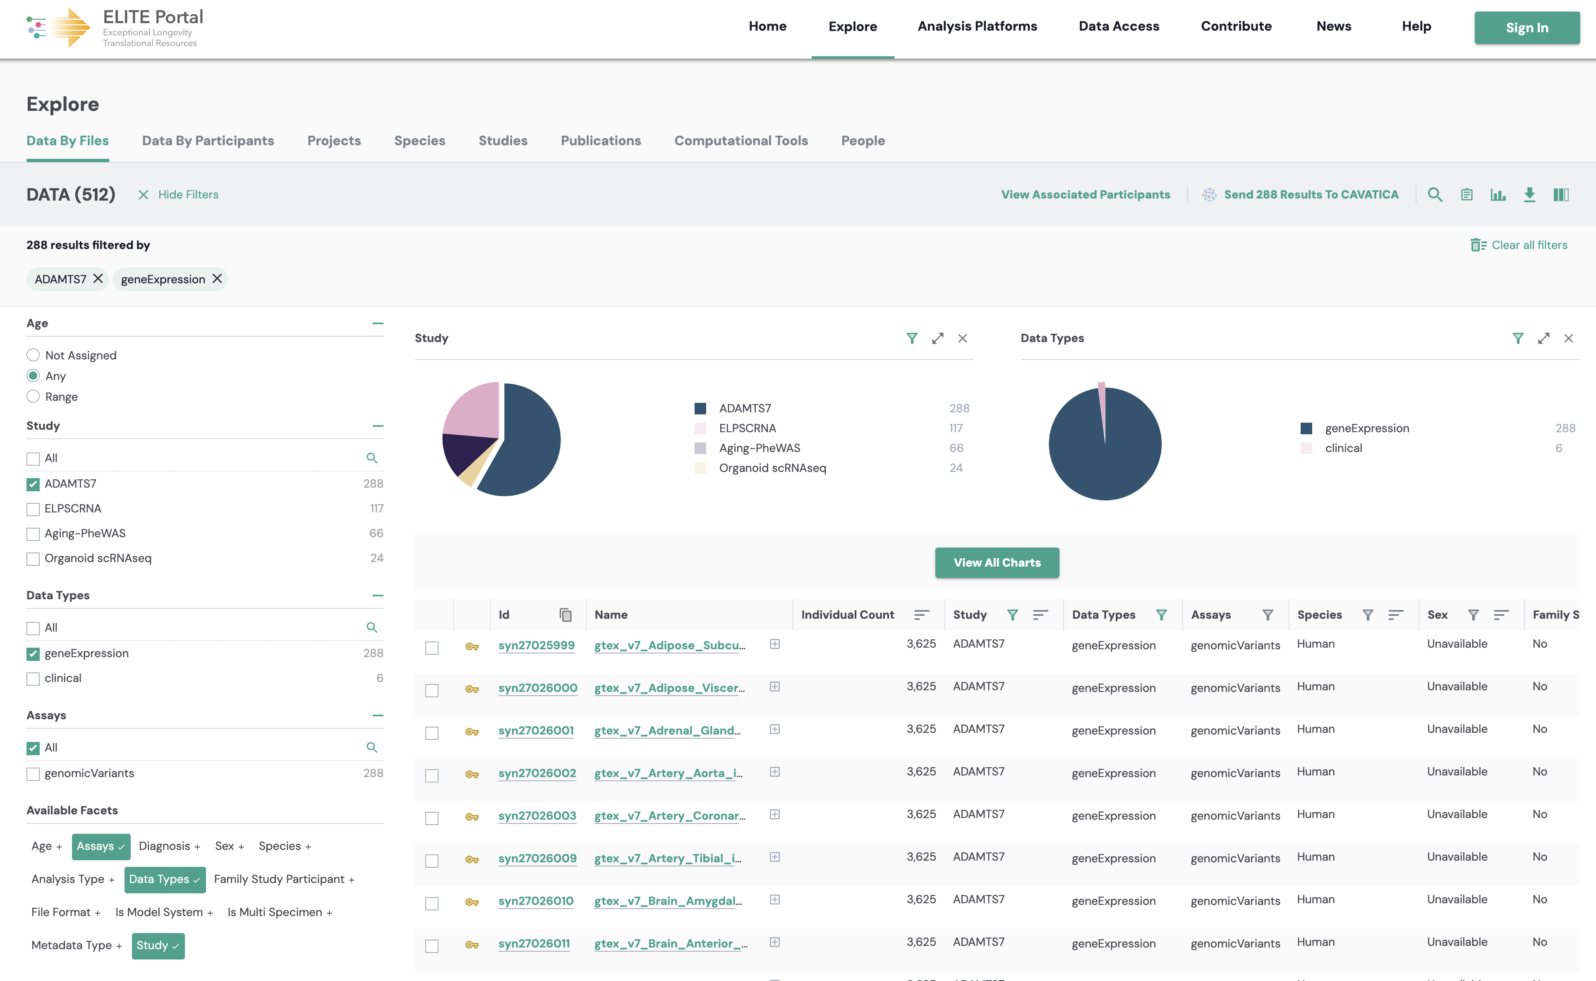Open Data Access in the top navigation
This screenshot has height=981, width=1596.
tap(1119, 26)
